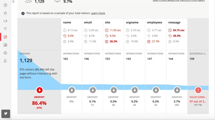Open Funnels filter icon in sidebar
This screenshot has height=120, width=215.
(x=5, y=29)
